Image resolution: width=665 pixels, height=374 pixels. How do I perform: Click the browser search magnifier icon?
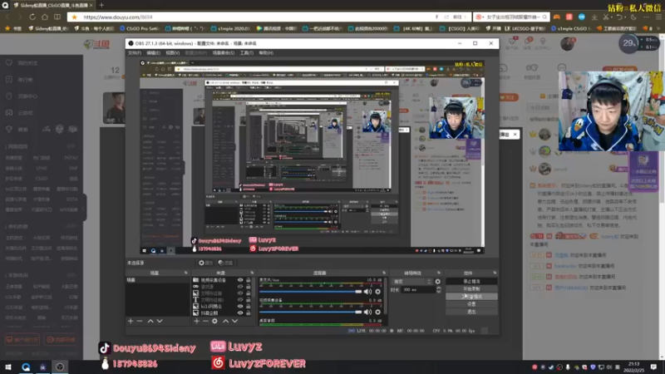[x=544, y=17]
